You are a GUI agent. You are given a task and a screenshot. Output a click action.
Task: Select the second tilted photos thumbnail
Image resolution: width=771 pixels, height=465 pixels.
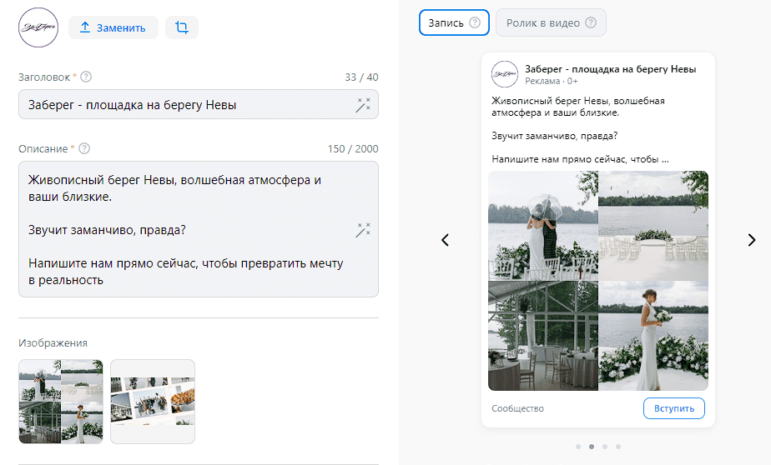coord(153,402)
